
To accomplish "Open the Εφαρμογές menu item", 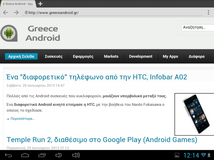I will (83, 56).
